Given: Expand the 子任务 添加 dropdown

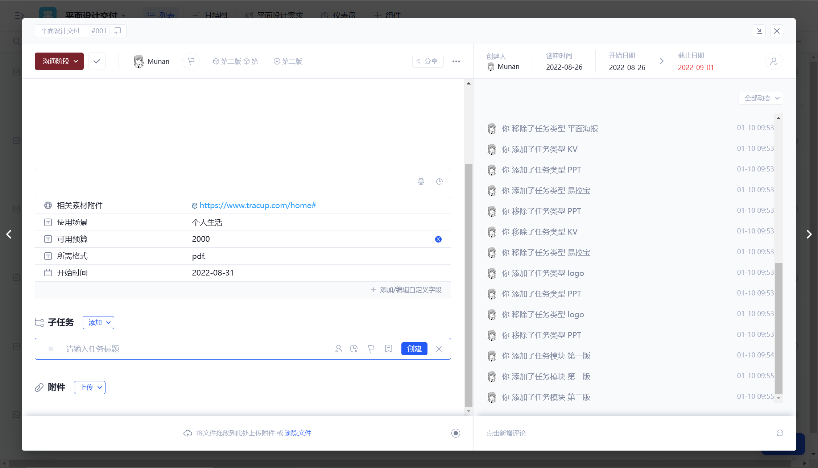Looking at the screenshot, I should (98, 323).
